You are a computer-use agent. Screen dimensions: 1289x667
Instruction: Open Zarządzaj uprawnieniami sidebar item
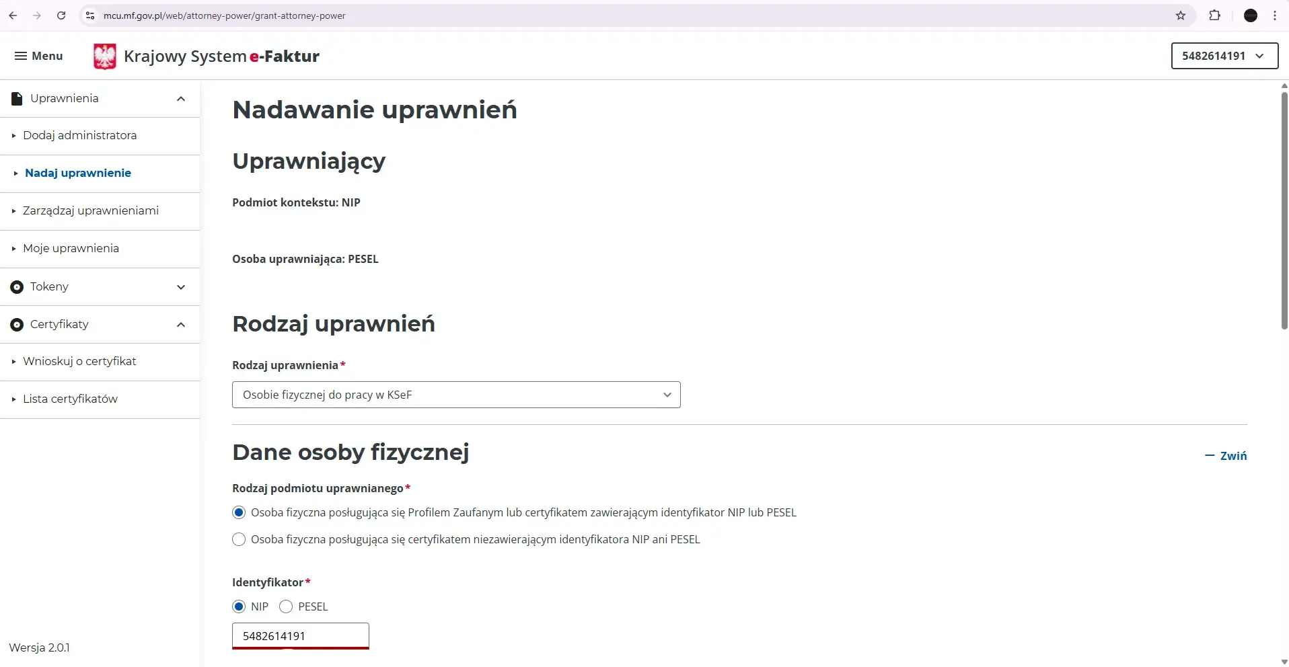click(90, 210)
